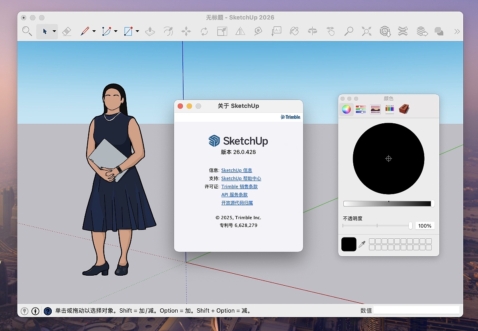Image resolution: width=478 pixels, height=331 pixels.
Task: Click the Orbit tool icon
Action: pyautogui.click(x=312, y=31)
